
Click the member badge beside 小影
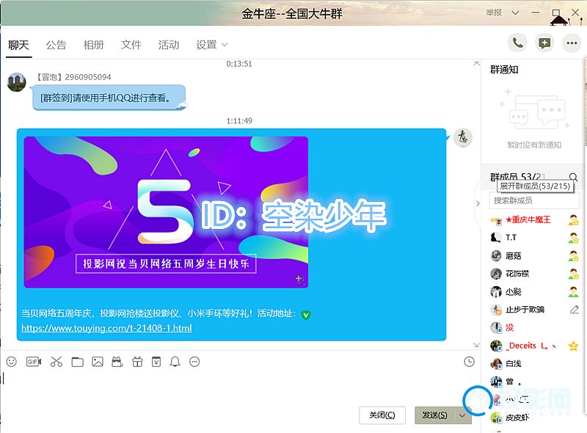click(x=573, y=292)
